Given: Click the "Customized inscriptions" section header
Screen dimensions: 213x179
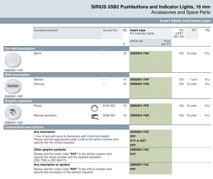Looking at the screenshot, I should click(24, 127).
